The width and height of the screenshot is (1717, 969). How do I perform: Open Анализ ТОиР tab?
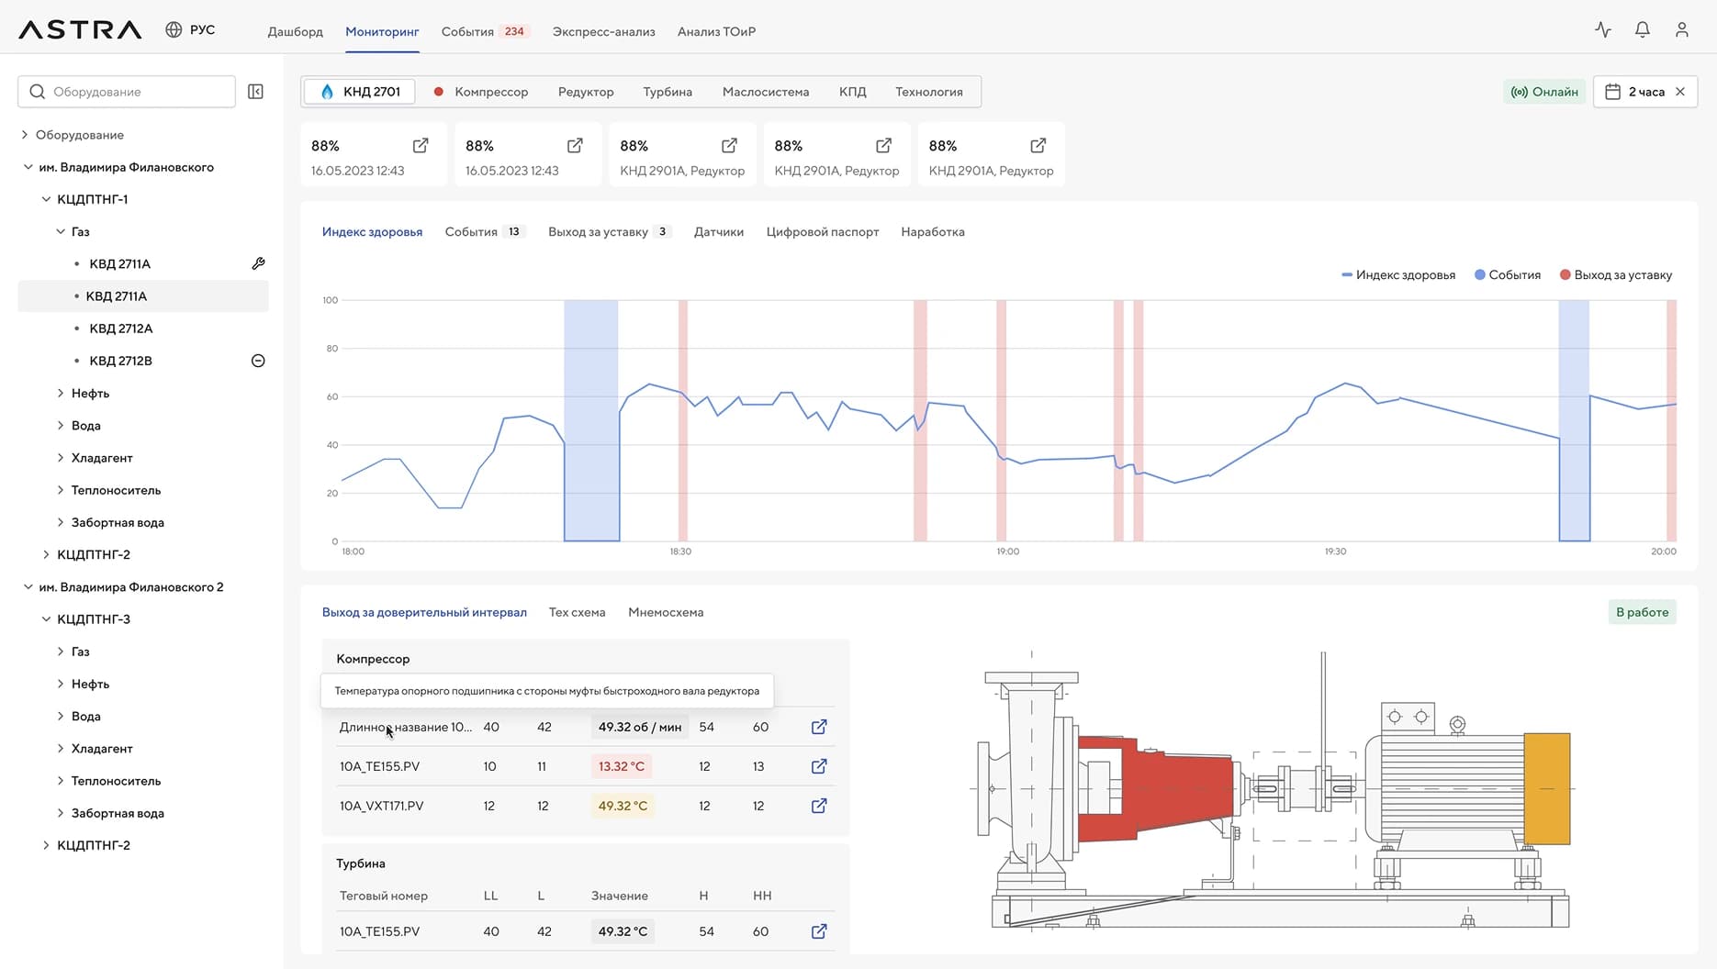(716, 31)
